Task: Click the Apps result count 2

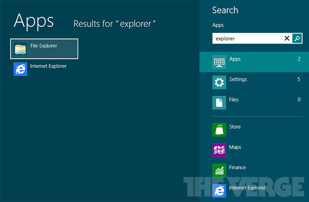Action: tap(299, 59)
